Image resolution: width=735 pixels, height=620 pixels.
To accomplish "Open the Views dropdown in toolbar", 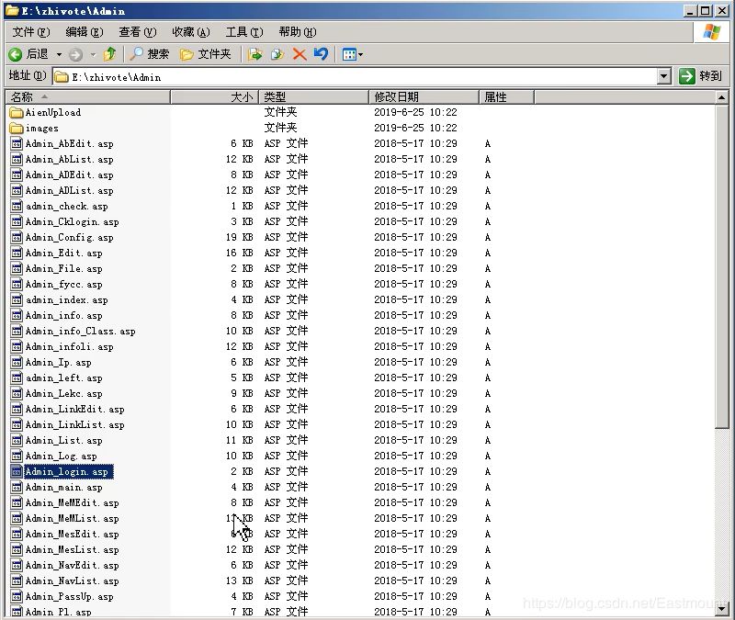I will tap(352, 54).
